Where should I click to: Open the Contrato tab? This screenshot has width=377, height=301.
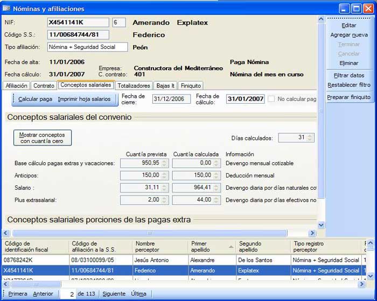44,85
